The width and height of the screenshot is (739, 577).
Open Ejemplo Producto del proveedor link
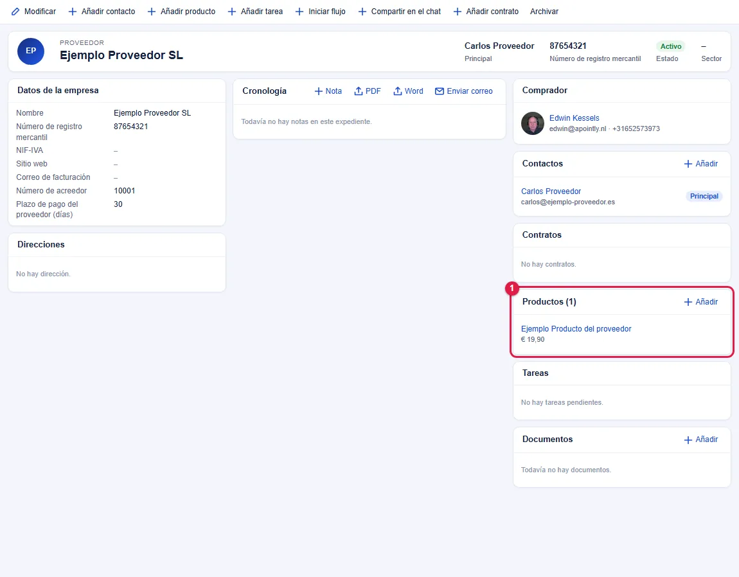pyautogui.click(x=576, y=328)
